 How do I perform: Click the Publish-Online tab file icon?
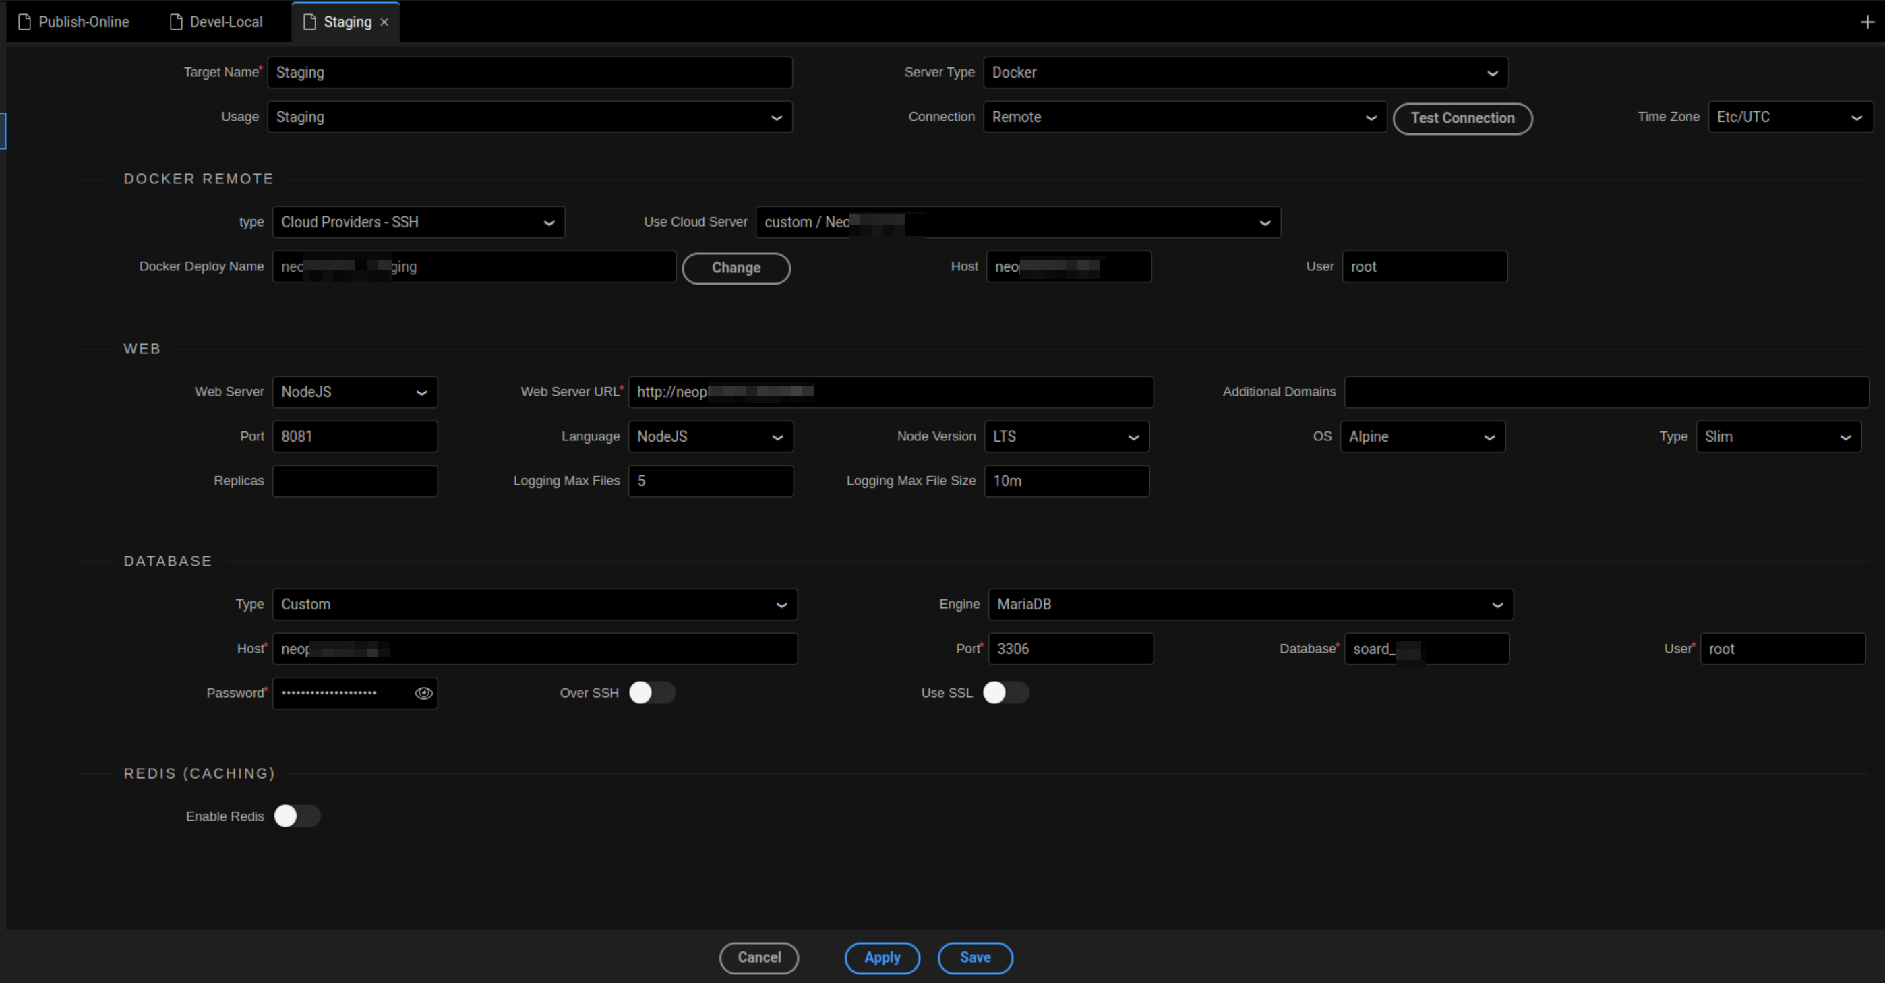tap(25, 23)
